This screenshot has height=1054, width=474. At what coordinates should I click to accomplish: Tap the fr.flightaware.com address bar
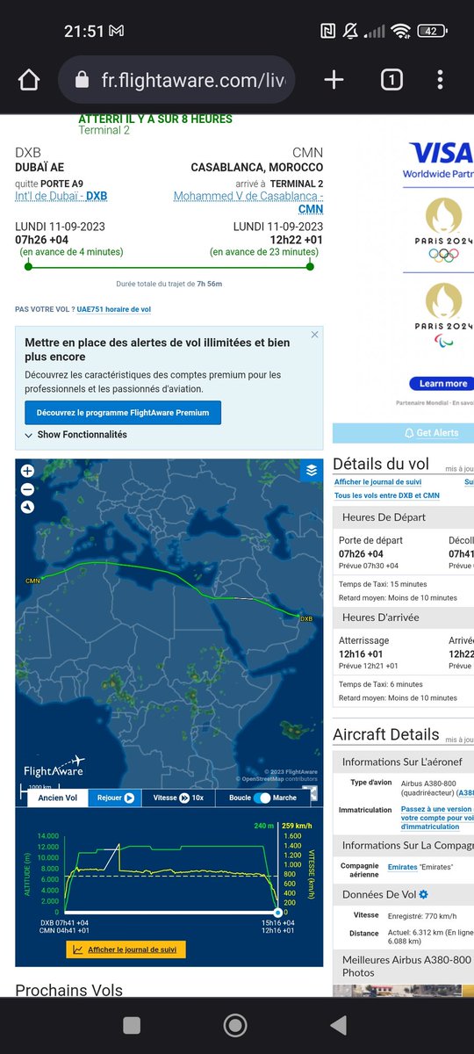click(x=176, y=80)
